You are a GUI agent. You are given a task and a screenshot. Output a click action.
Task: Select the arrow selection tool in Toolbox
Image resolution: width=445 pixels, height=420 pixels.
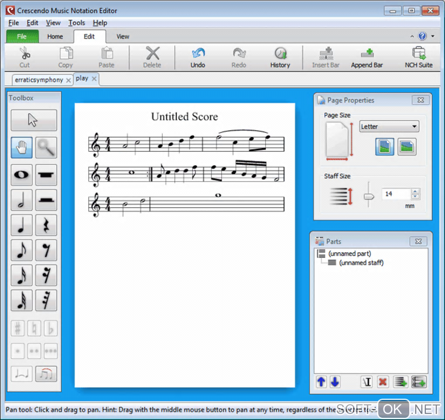pos(34,120)
